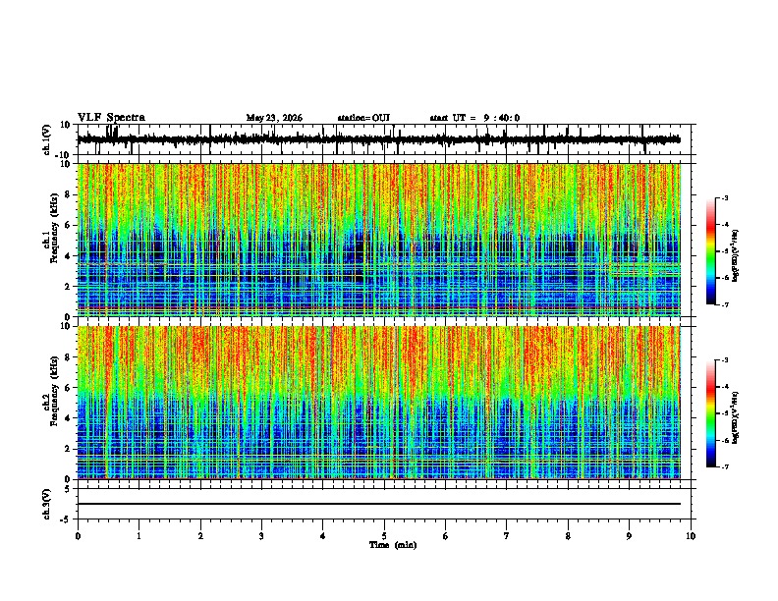778x601 pixels.
Task: Click the station=OUI label
Action: coord(363,118)
